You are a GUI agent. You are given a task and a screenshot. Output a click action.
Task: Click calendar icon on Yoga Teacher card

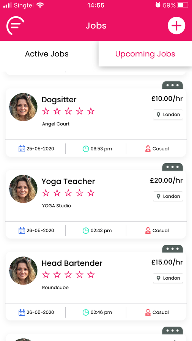coord(22,230)
